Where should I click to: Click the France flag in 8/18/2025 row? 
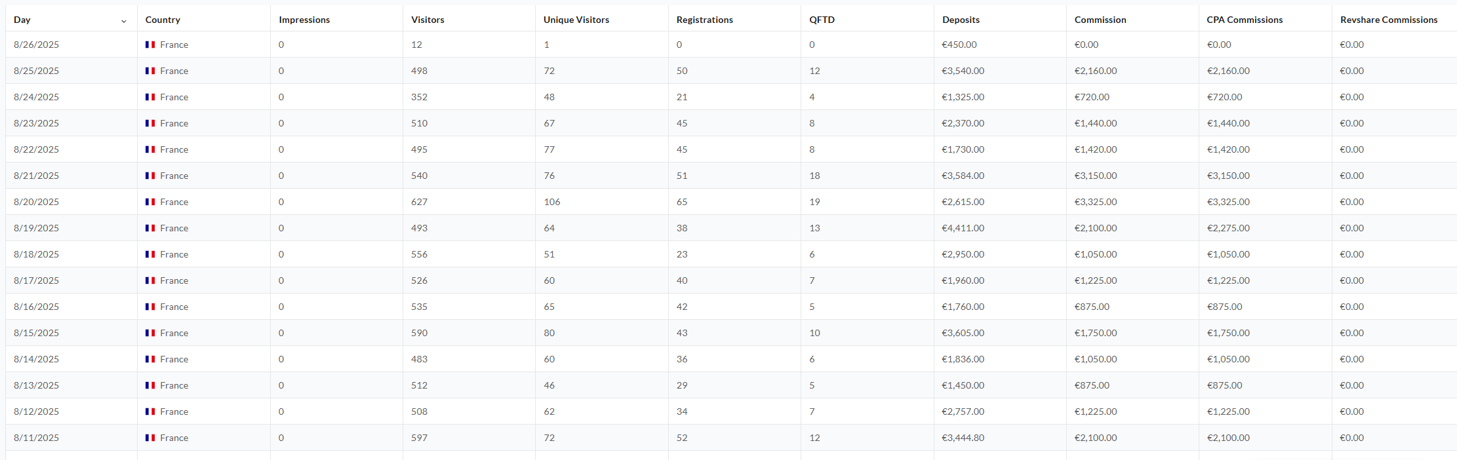coord(150,254)
